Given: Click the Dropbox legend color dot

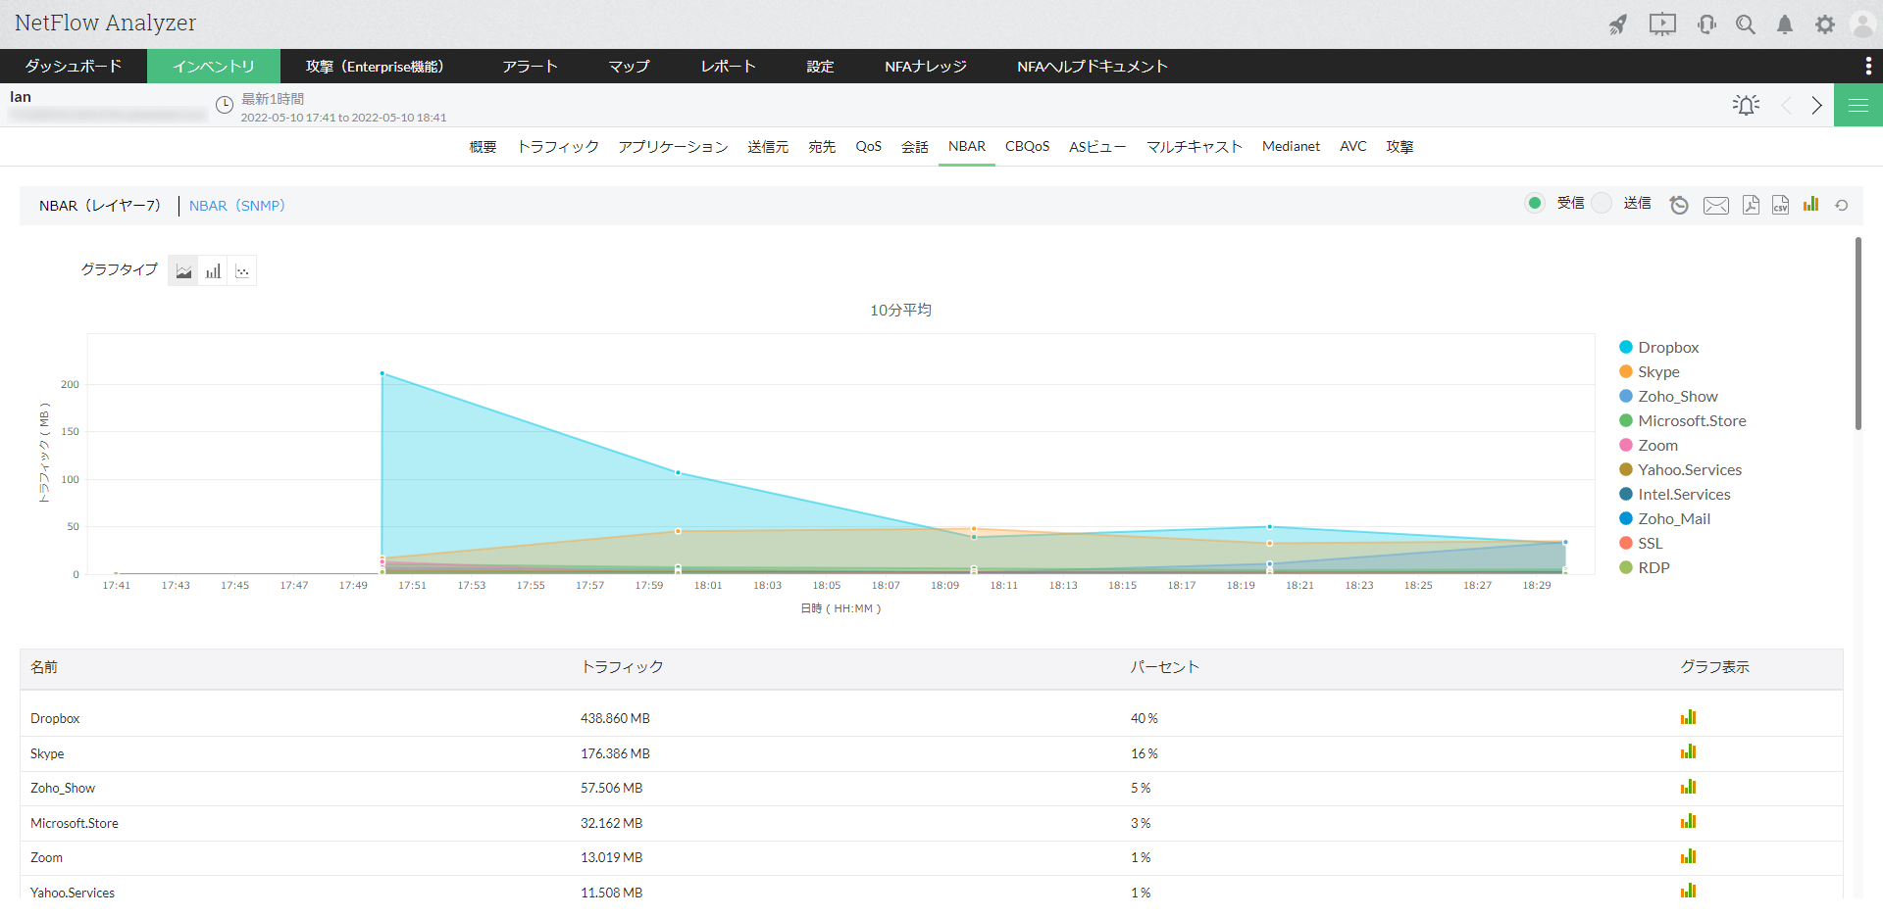Looking at the screenshot, I should tap(1626, 348).
